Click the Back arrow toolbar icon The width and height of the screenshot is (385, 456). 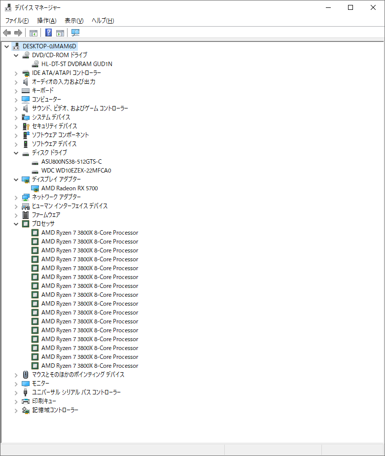click(7, 33)
